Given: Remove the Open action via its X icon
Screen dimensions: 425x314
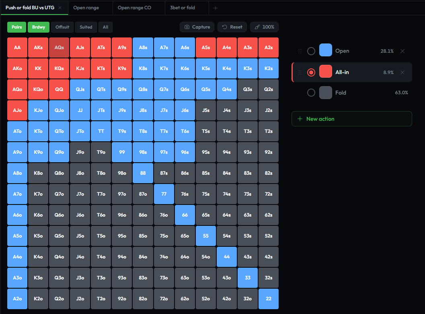Looking at the screenshot, I should point(402,51).
